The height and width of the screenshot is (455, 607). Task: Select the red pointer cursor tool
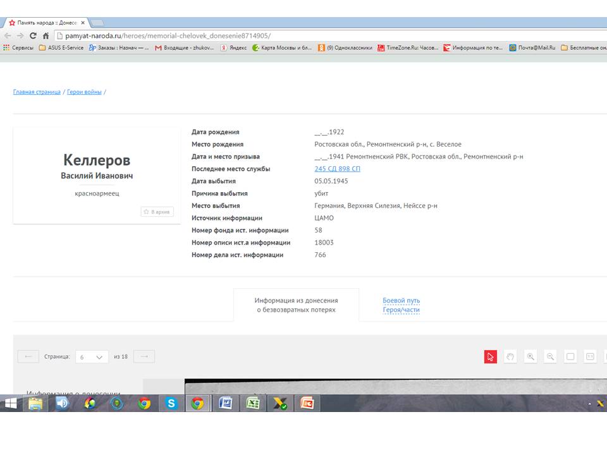[x=491, y=356]
